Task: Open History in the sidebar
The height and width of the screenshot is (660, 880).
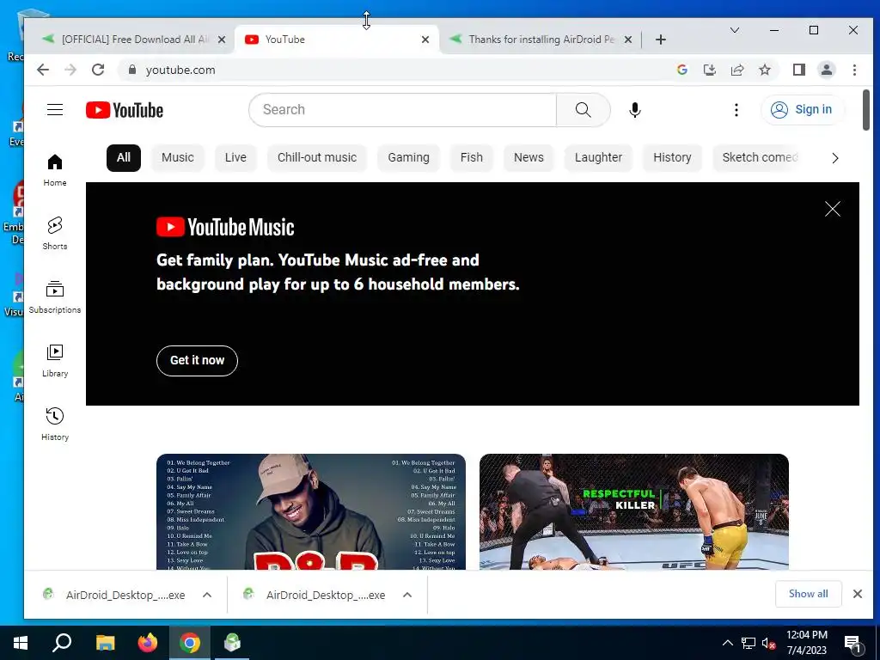Action: [55, 424]
